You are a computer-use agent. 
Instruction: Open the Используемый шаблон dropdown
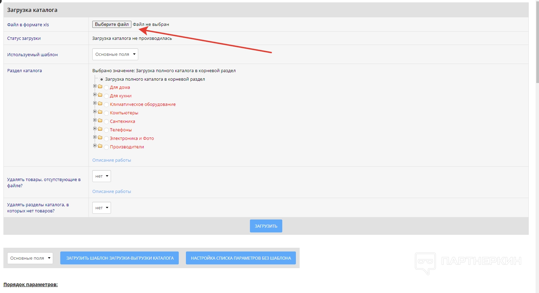tap(115, 54)
